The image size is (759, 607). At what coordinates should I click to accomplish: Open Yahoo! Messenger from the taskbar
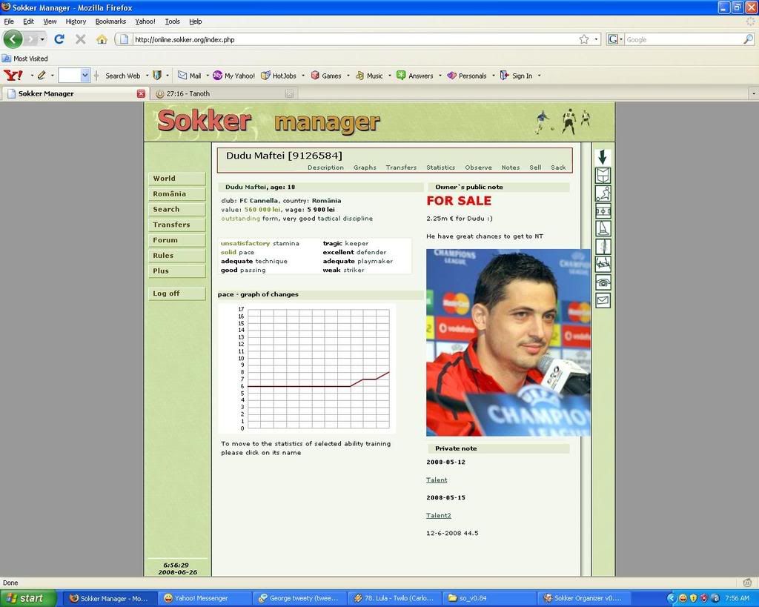[x=202, y=598]
